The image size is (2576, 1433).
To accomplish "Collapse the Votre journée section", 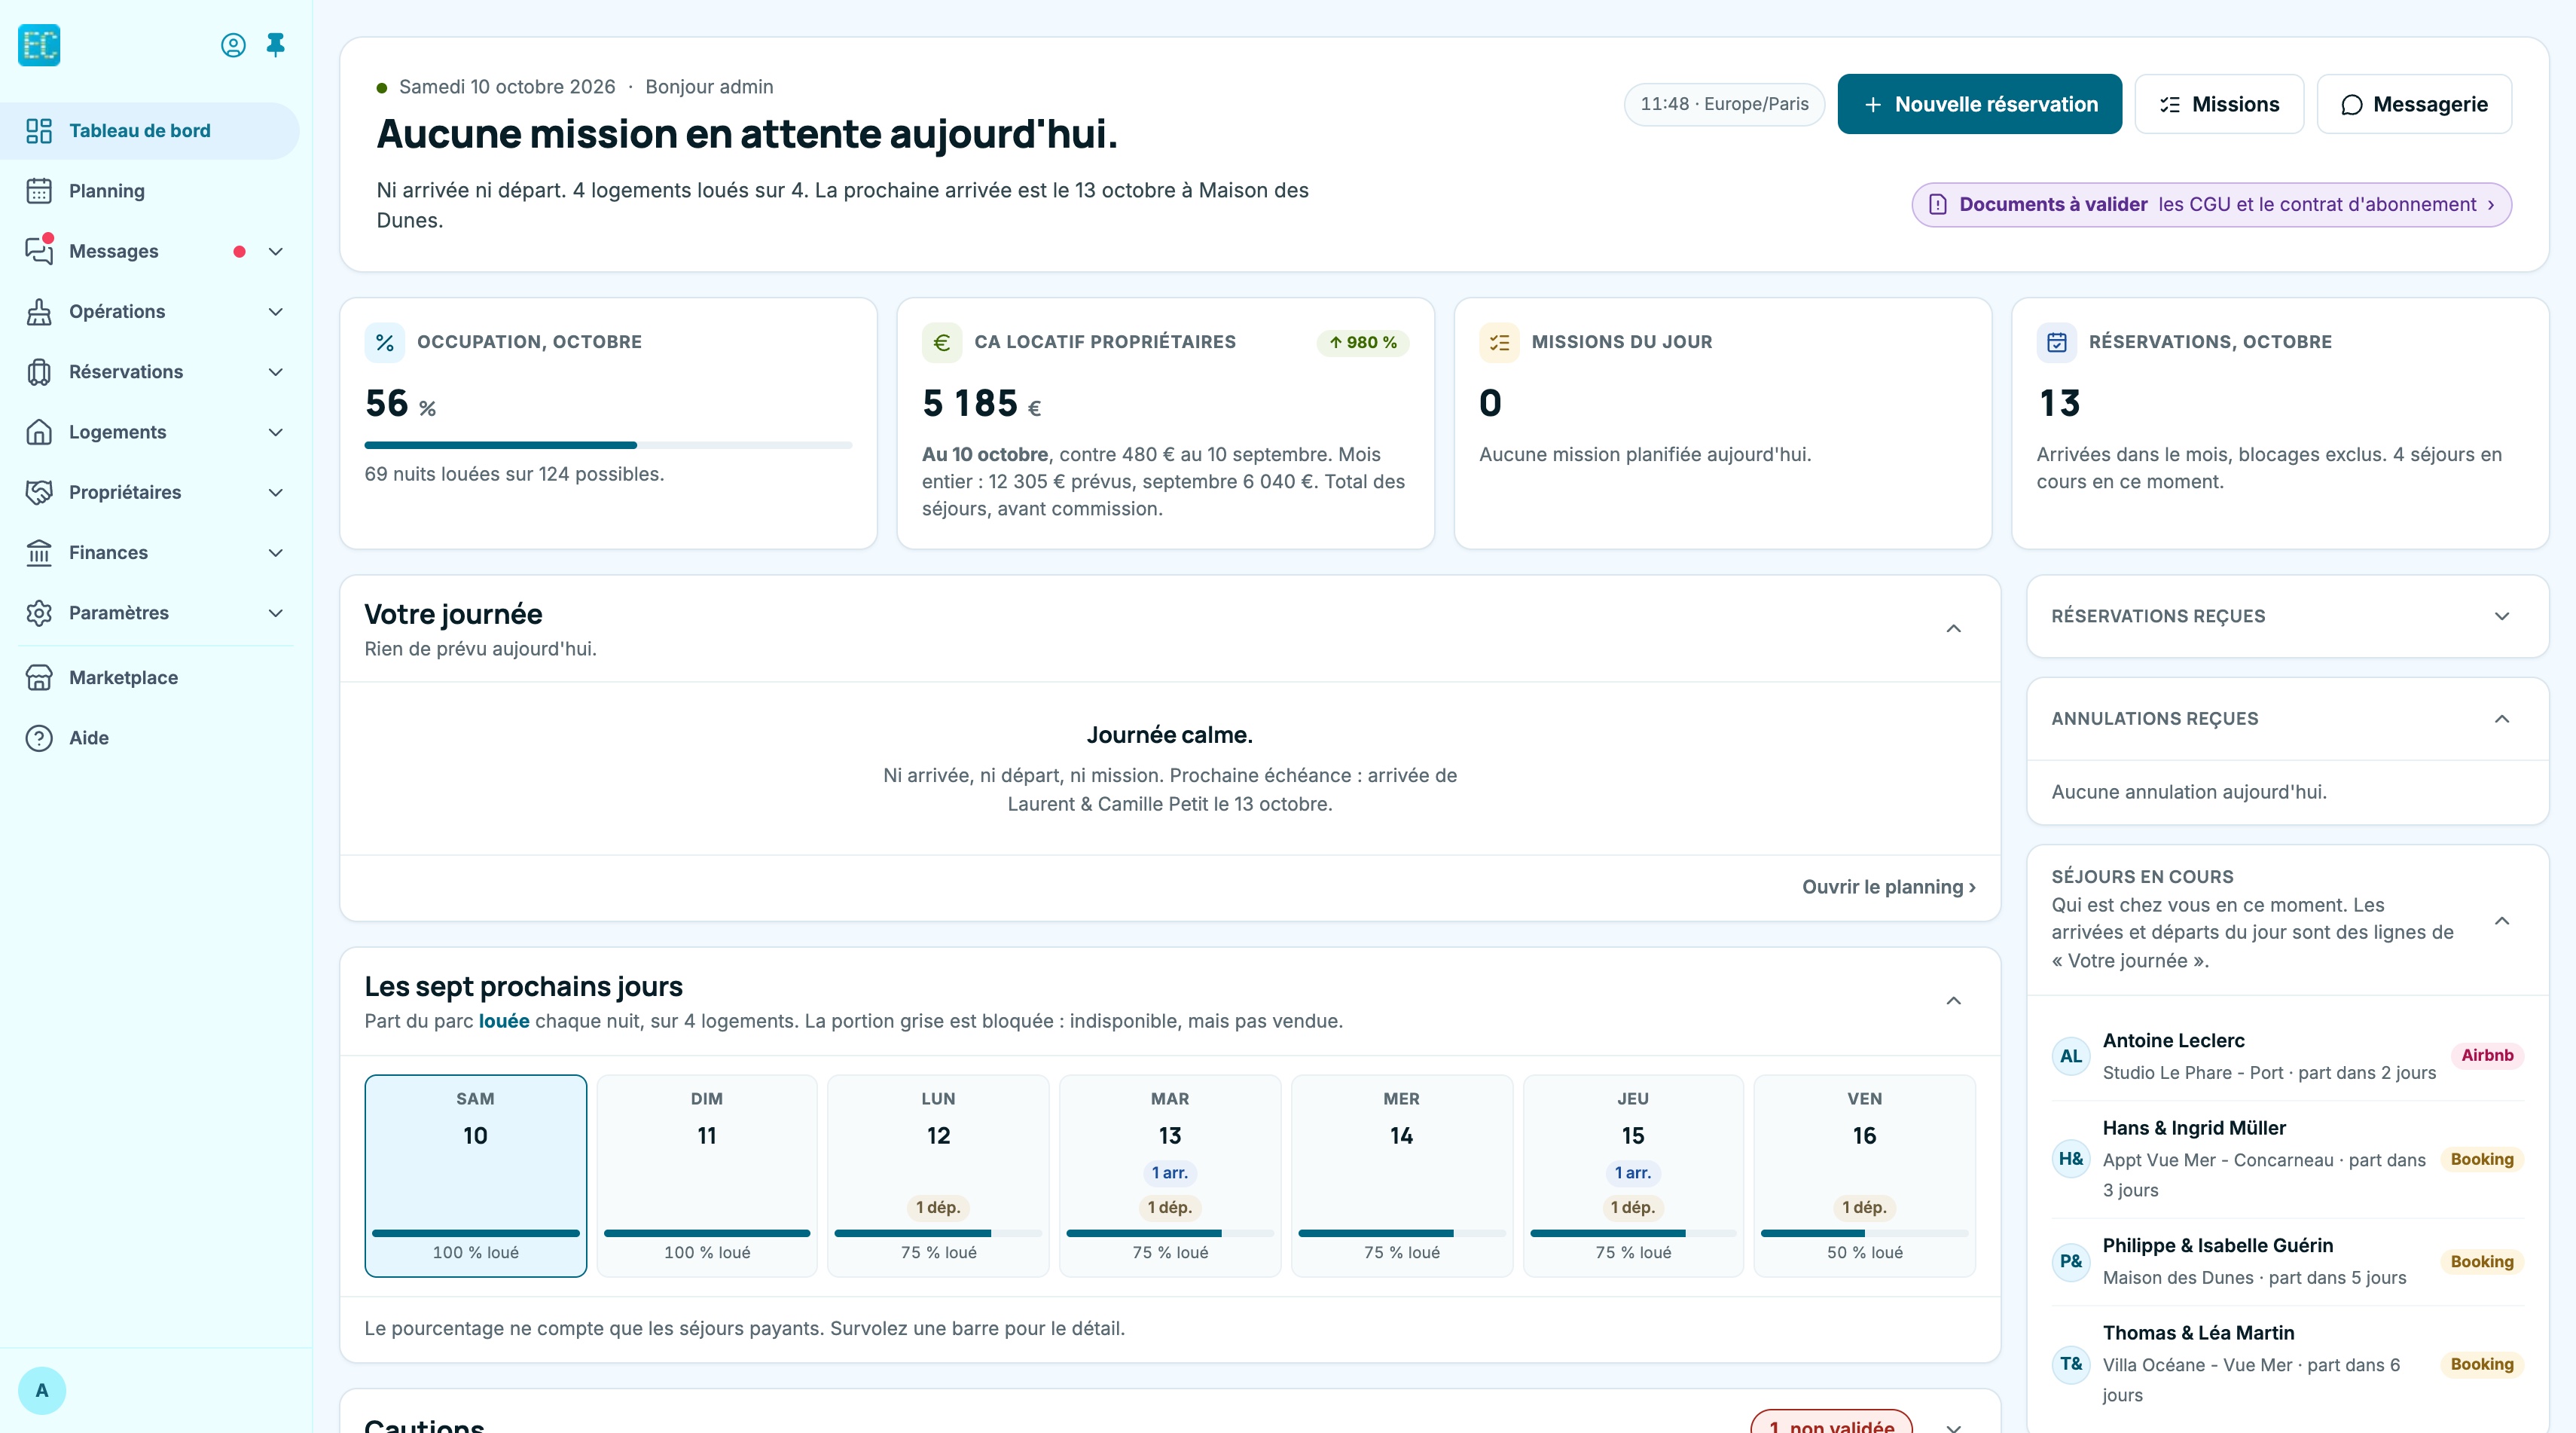I will point(1953,629).
